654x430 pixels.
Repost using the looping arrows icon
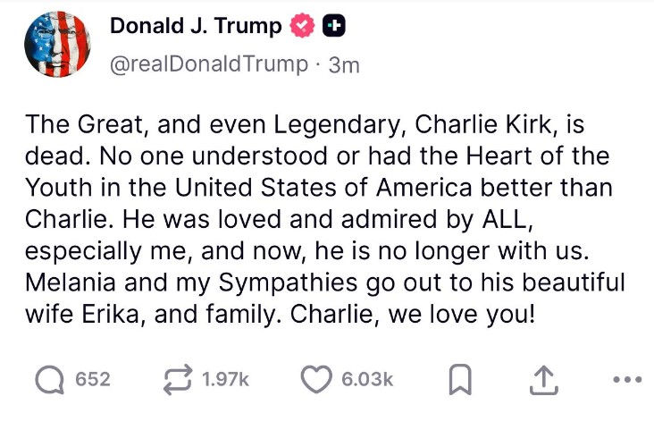pos(178,379)
